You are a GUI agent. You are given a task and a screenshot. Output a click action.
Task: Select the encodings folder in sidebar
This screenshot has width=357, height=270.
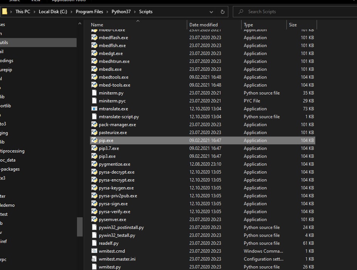pos(6,61)
